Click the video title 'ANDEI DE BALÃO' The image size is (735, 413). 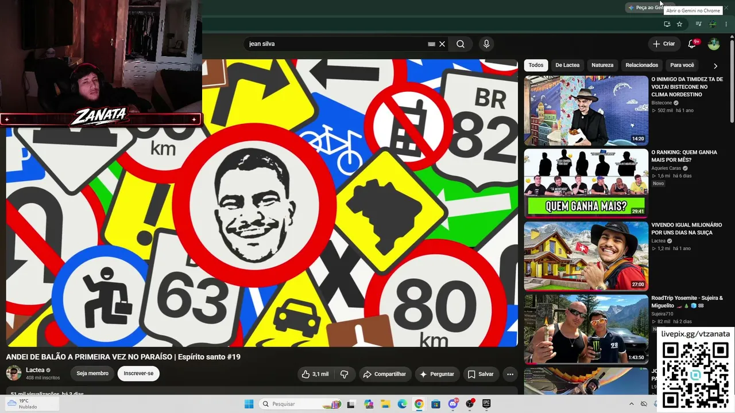coord(123,357)
